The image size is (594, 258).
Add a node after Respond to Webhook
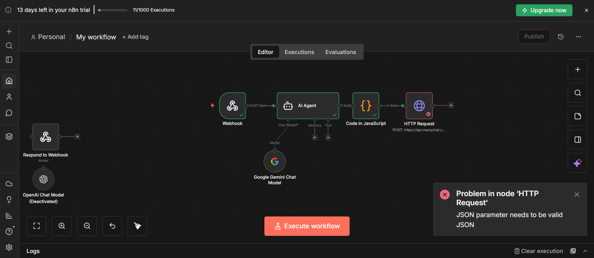point(77,136)
